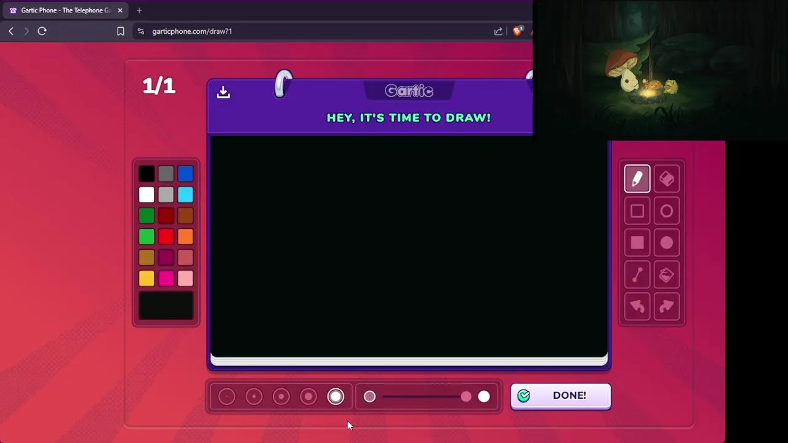Click on the black drawing canvas
Viewport: 788px width, 443px height.
409,246
